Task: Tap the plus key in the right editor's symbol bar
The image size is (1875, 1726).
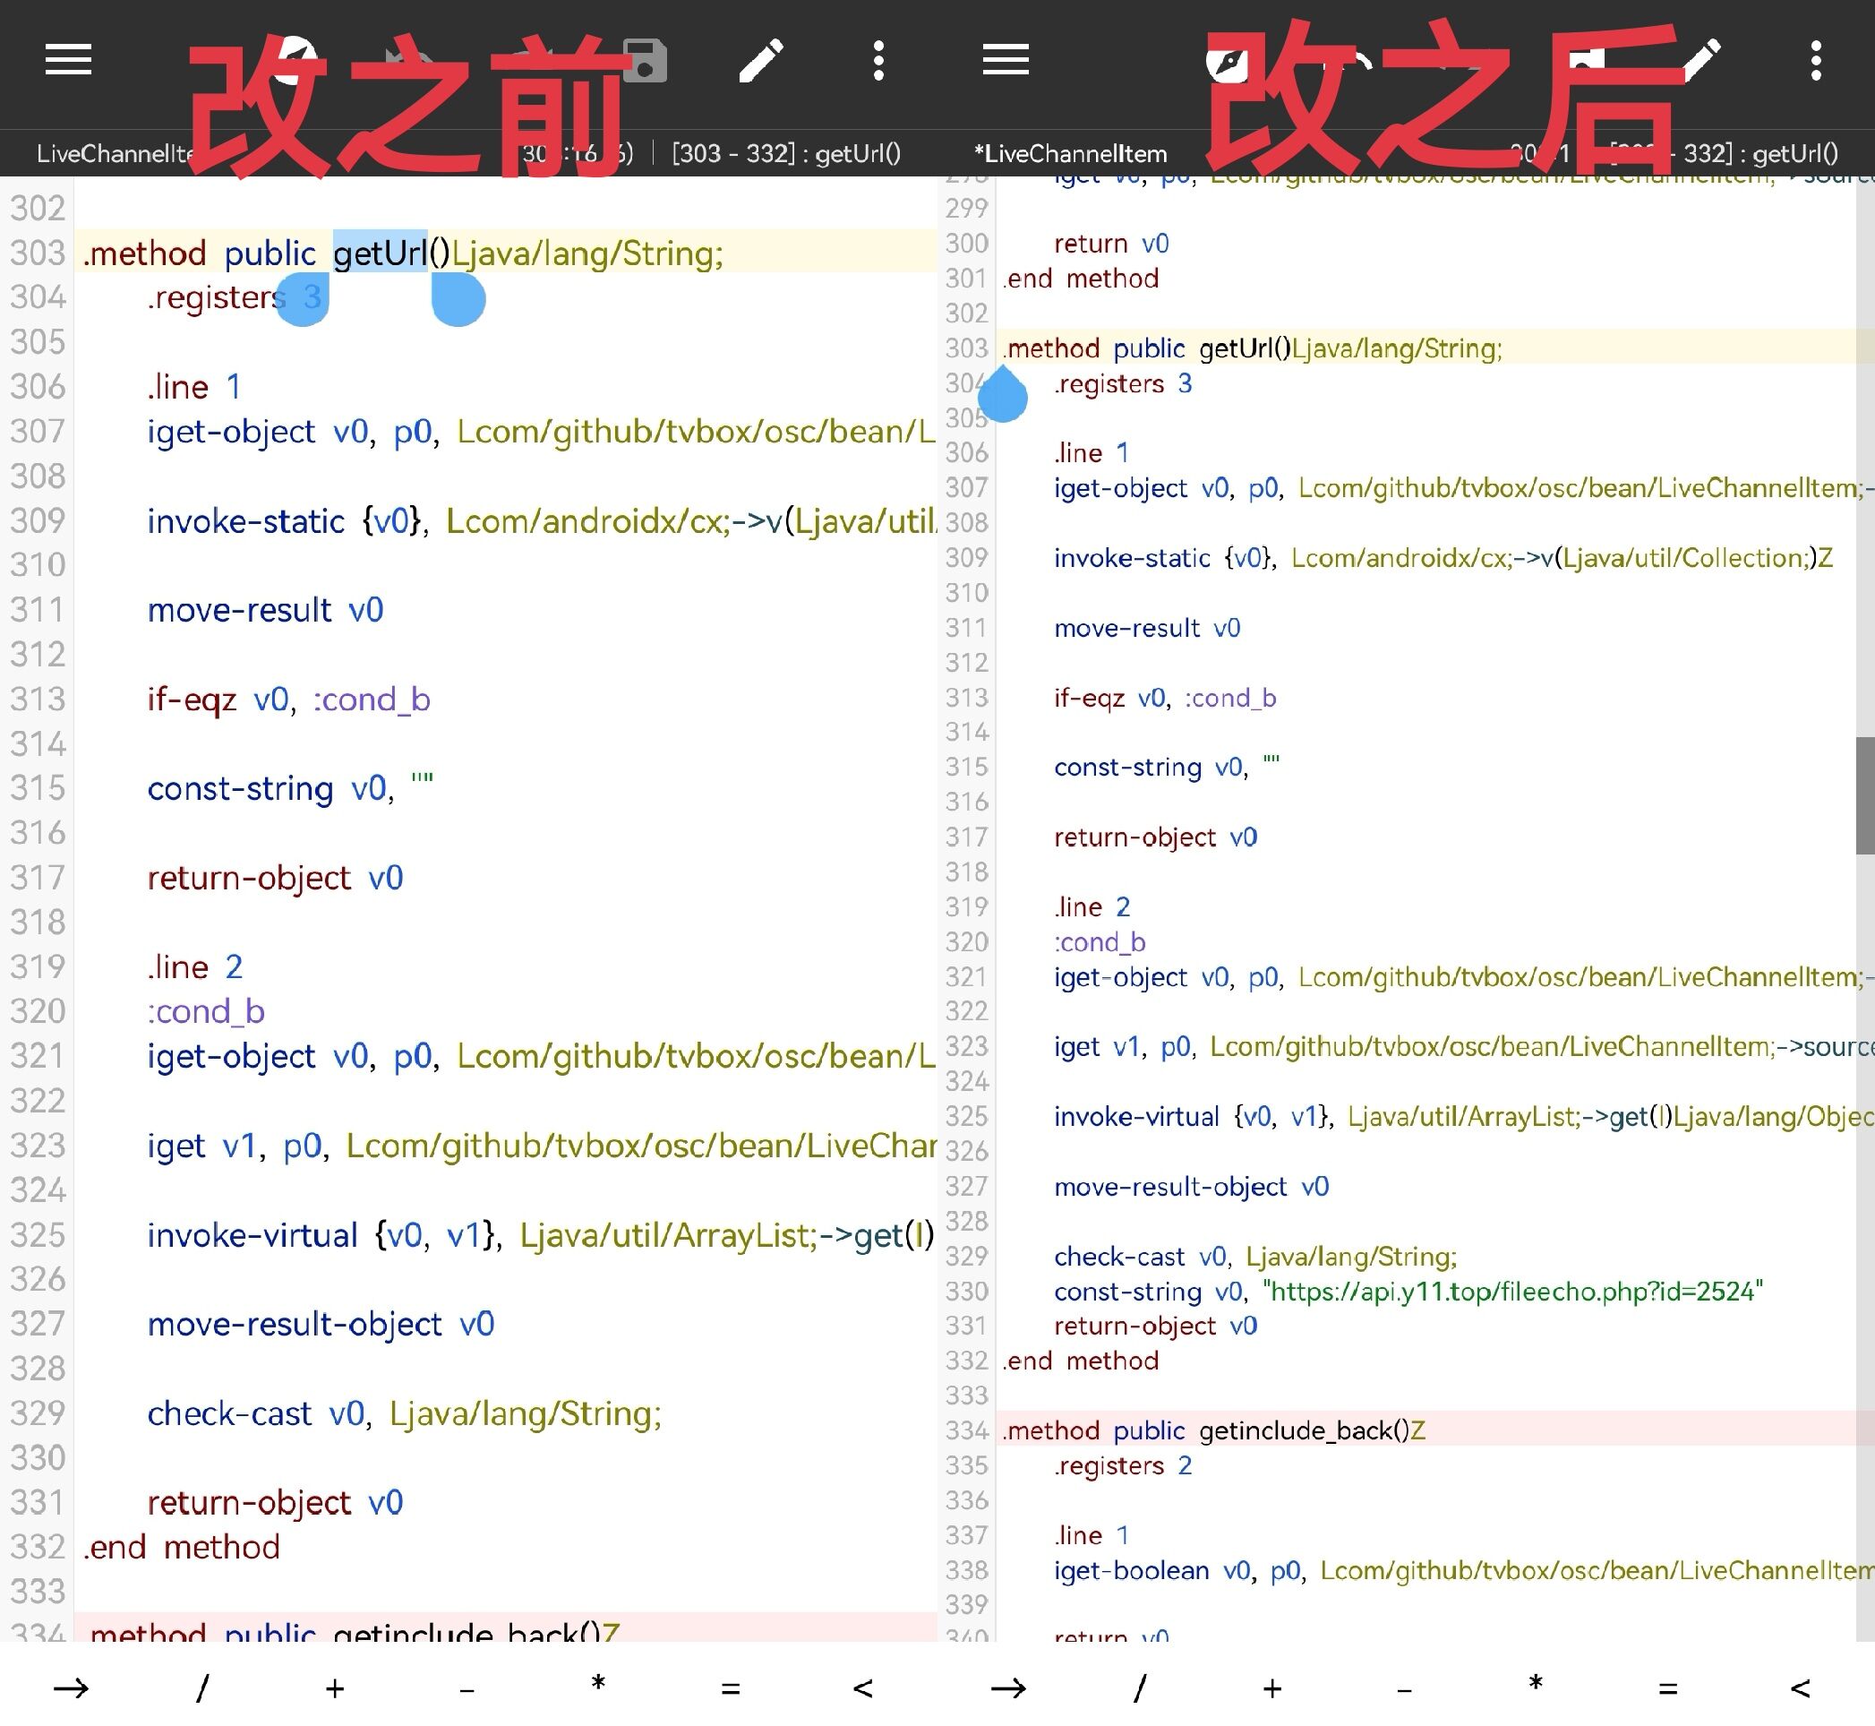Action: coord(1271,1687)
